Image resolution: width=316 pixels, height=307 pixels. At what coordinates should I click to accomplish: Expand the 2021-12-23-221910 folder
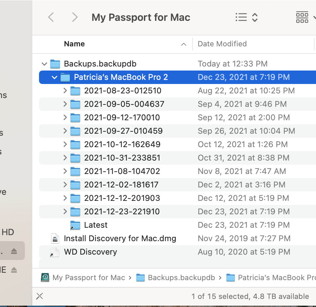[65, 211]
